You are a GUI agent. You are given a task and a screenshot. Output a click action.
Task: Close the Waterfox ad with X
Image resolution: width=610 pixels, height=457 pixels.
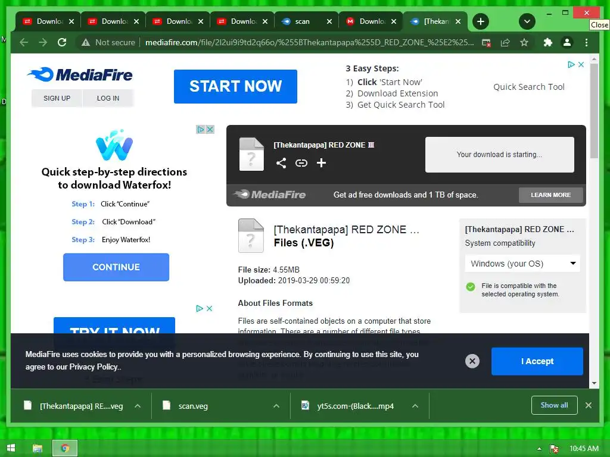point(210,129)
